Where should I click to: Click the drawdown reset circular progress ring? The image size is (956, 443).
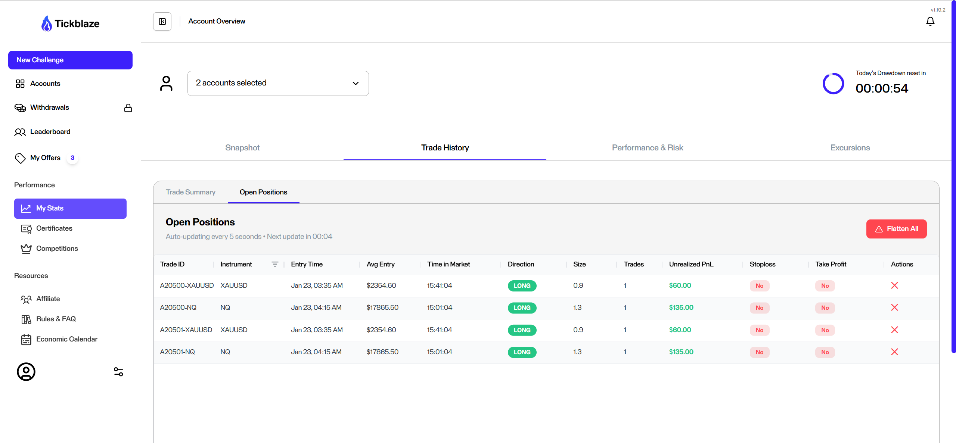833,84
